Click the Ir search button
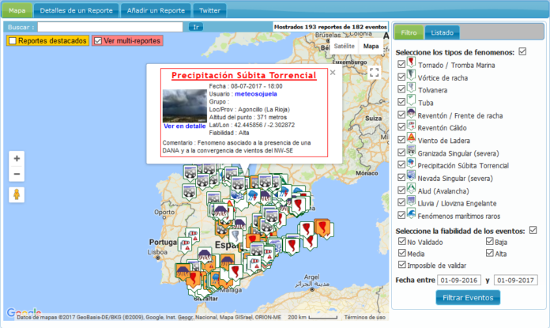 [196, 27]
